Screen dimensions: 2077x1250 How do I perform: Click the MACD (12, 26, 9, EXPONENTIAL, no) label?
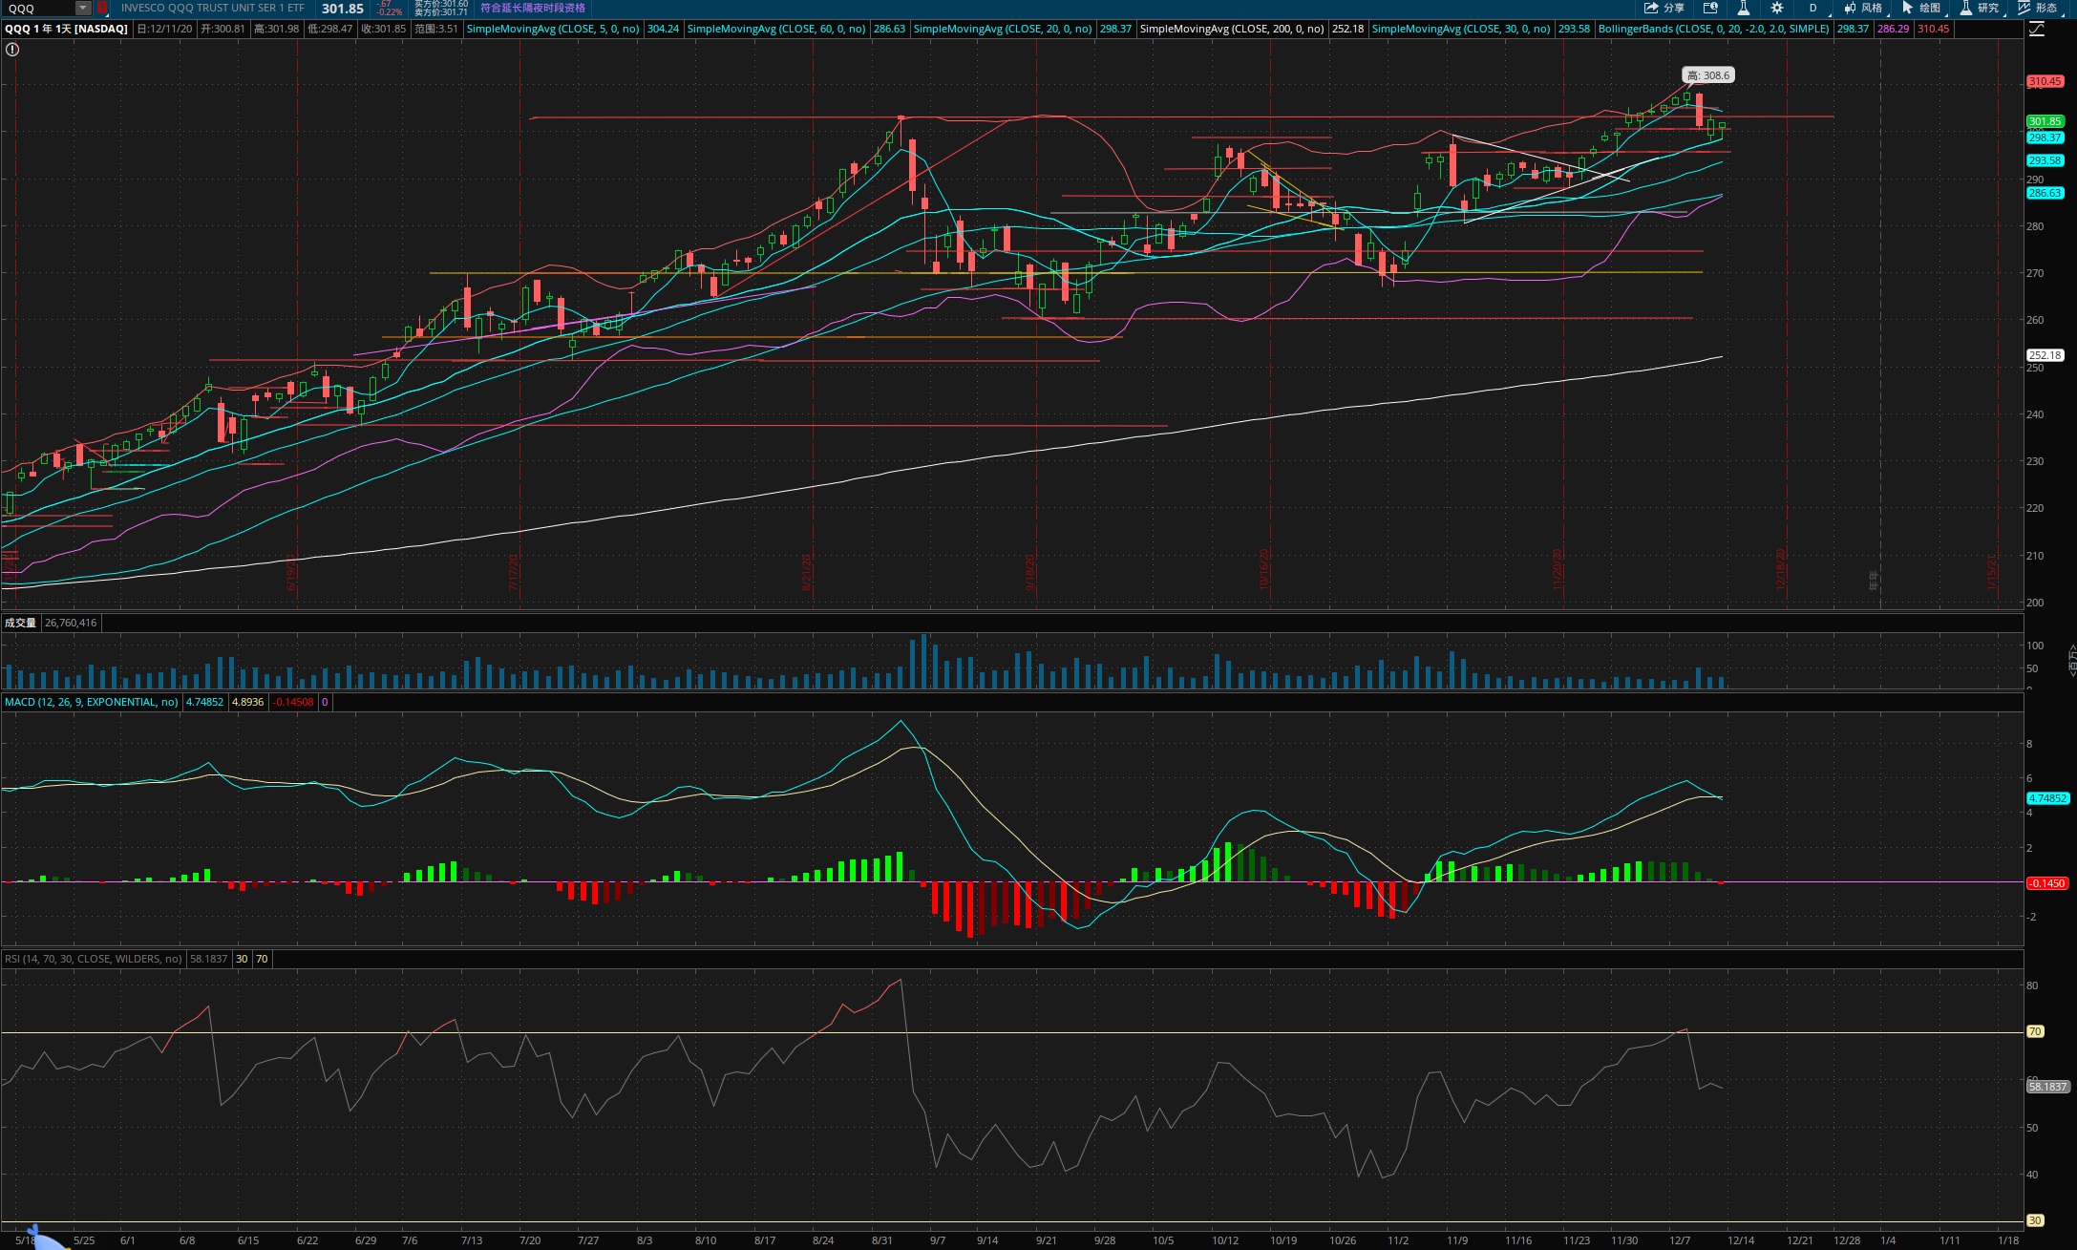point(92,702)
